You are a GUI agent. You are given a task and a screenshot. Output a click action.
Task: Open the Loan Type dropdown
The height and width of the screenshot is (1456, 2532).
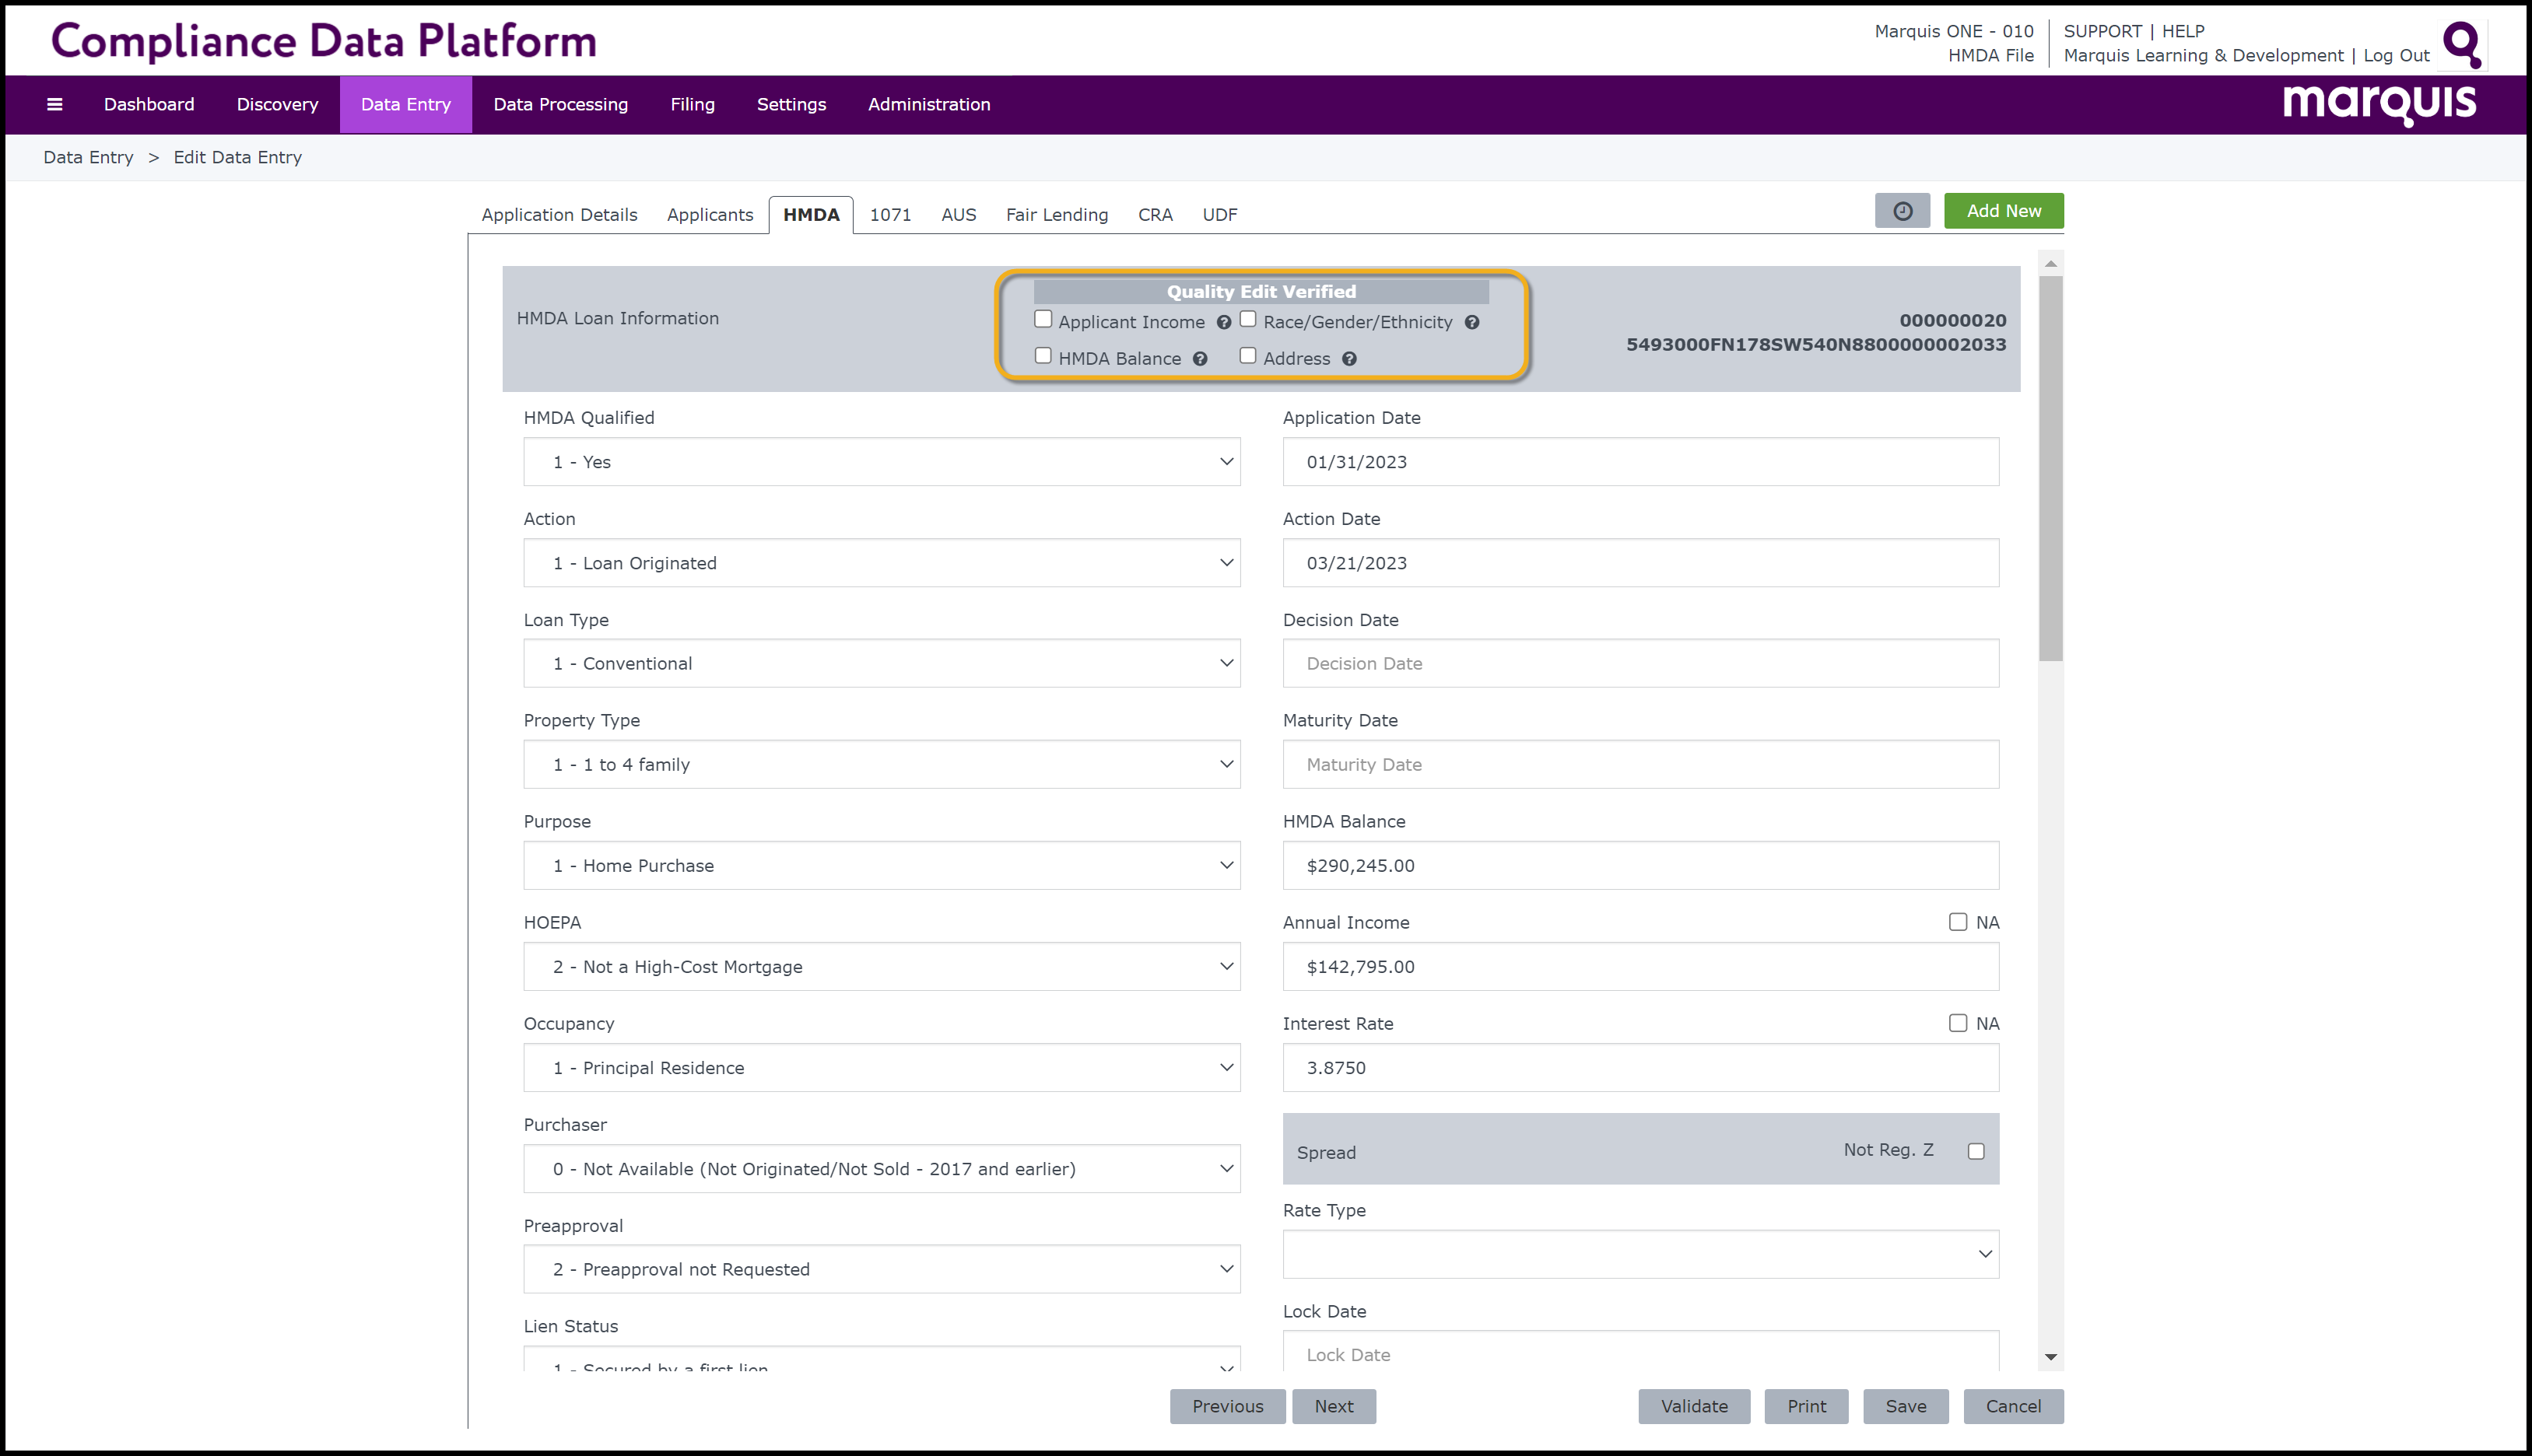coord(882,663)
